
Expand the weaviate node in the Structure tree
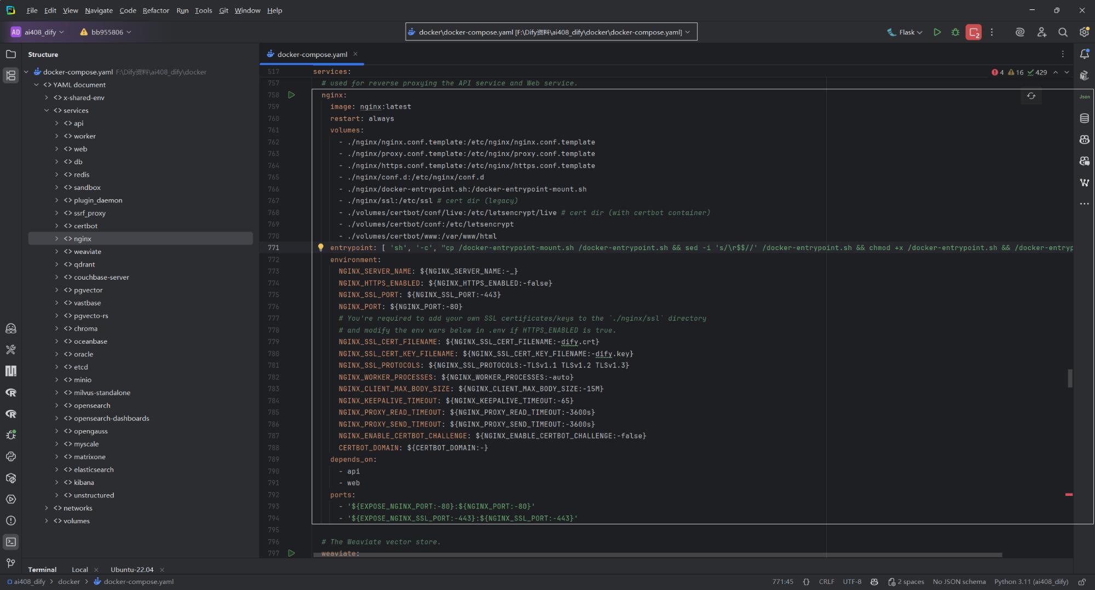(56, 252)
